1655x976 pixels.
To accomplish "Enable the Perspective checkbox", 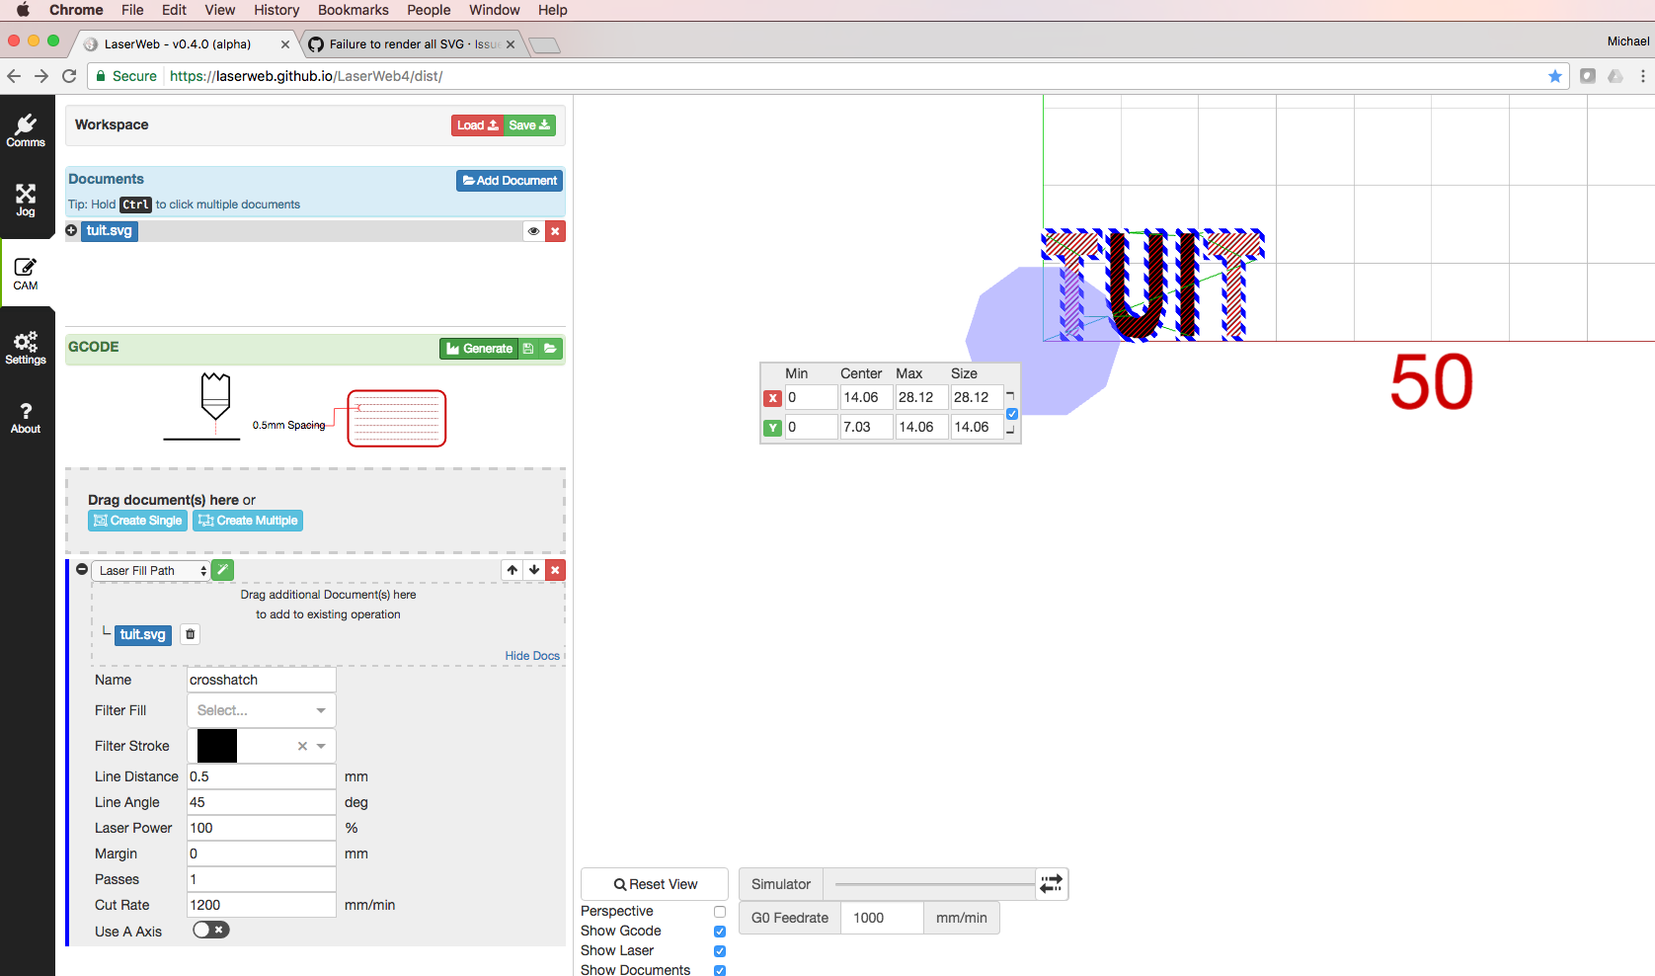I will tap(720, 912).
